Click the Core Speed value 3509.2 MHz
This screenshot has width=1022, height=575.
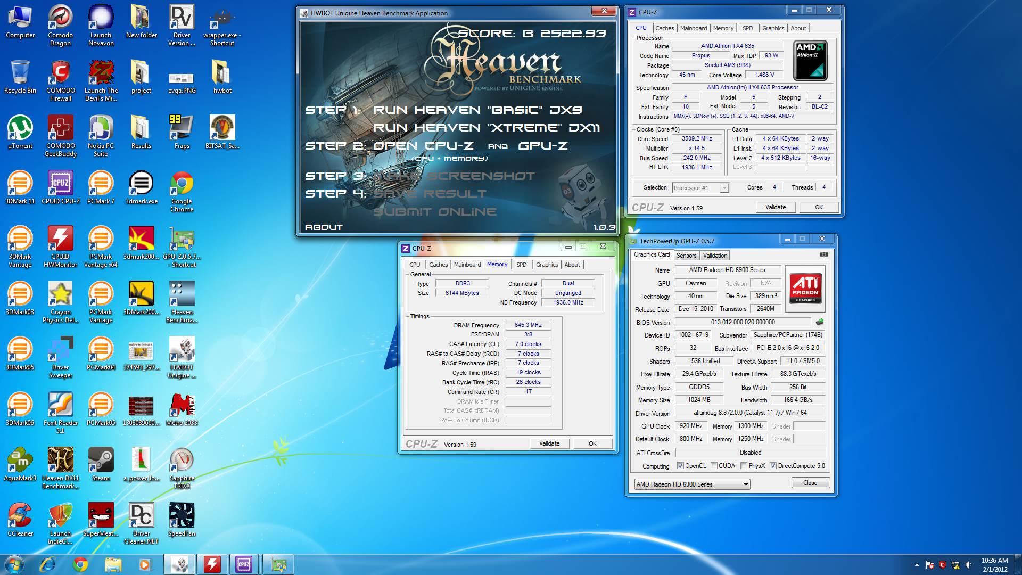click(x=697, y=138)
